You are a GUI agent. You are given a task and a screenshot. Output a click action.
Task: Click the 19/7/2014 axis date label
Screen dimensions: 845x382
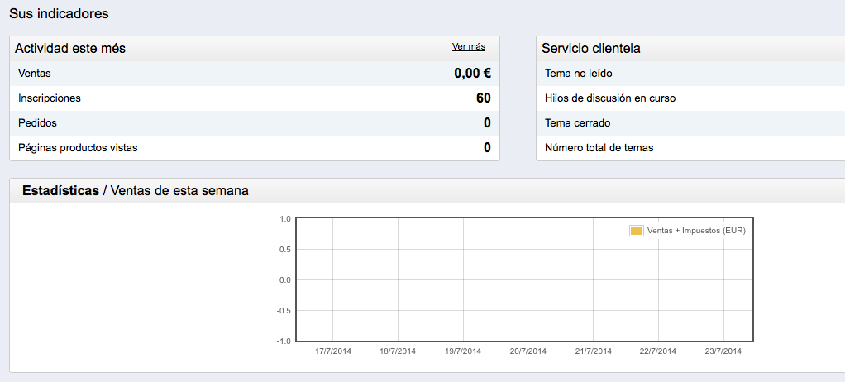click(463, 351)
